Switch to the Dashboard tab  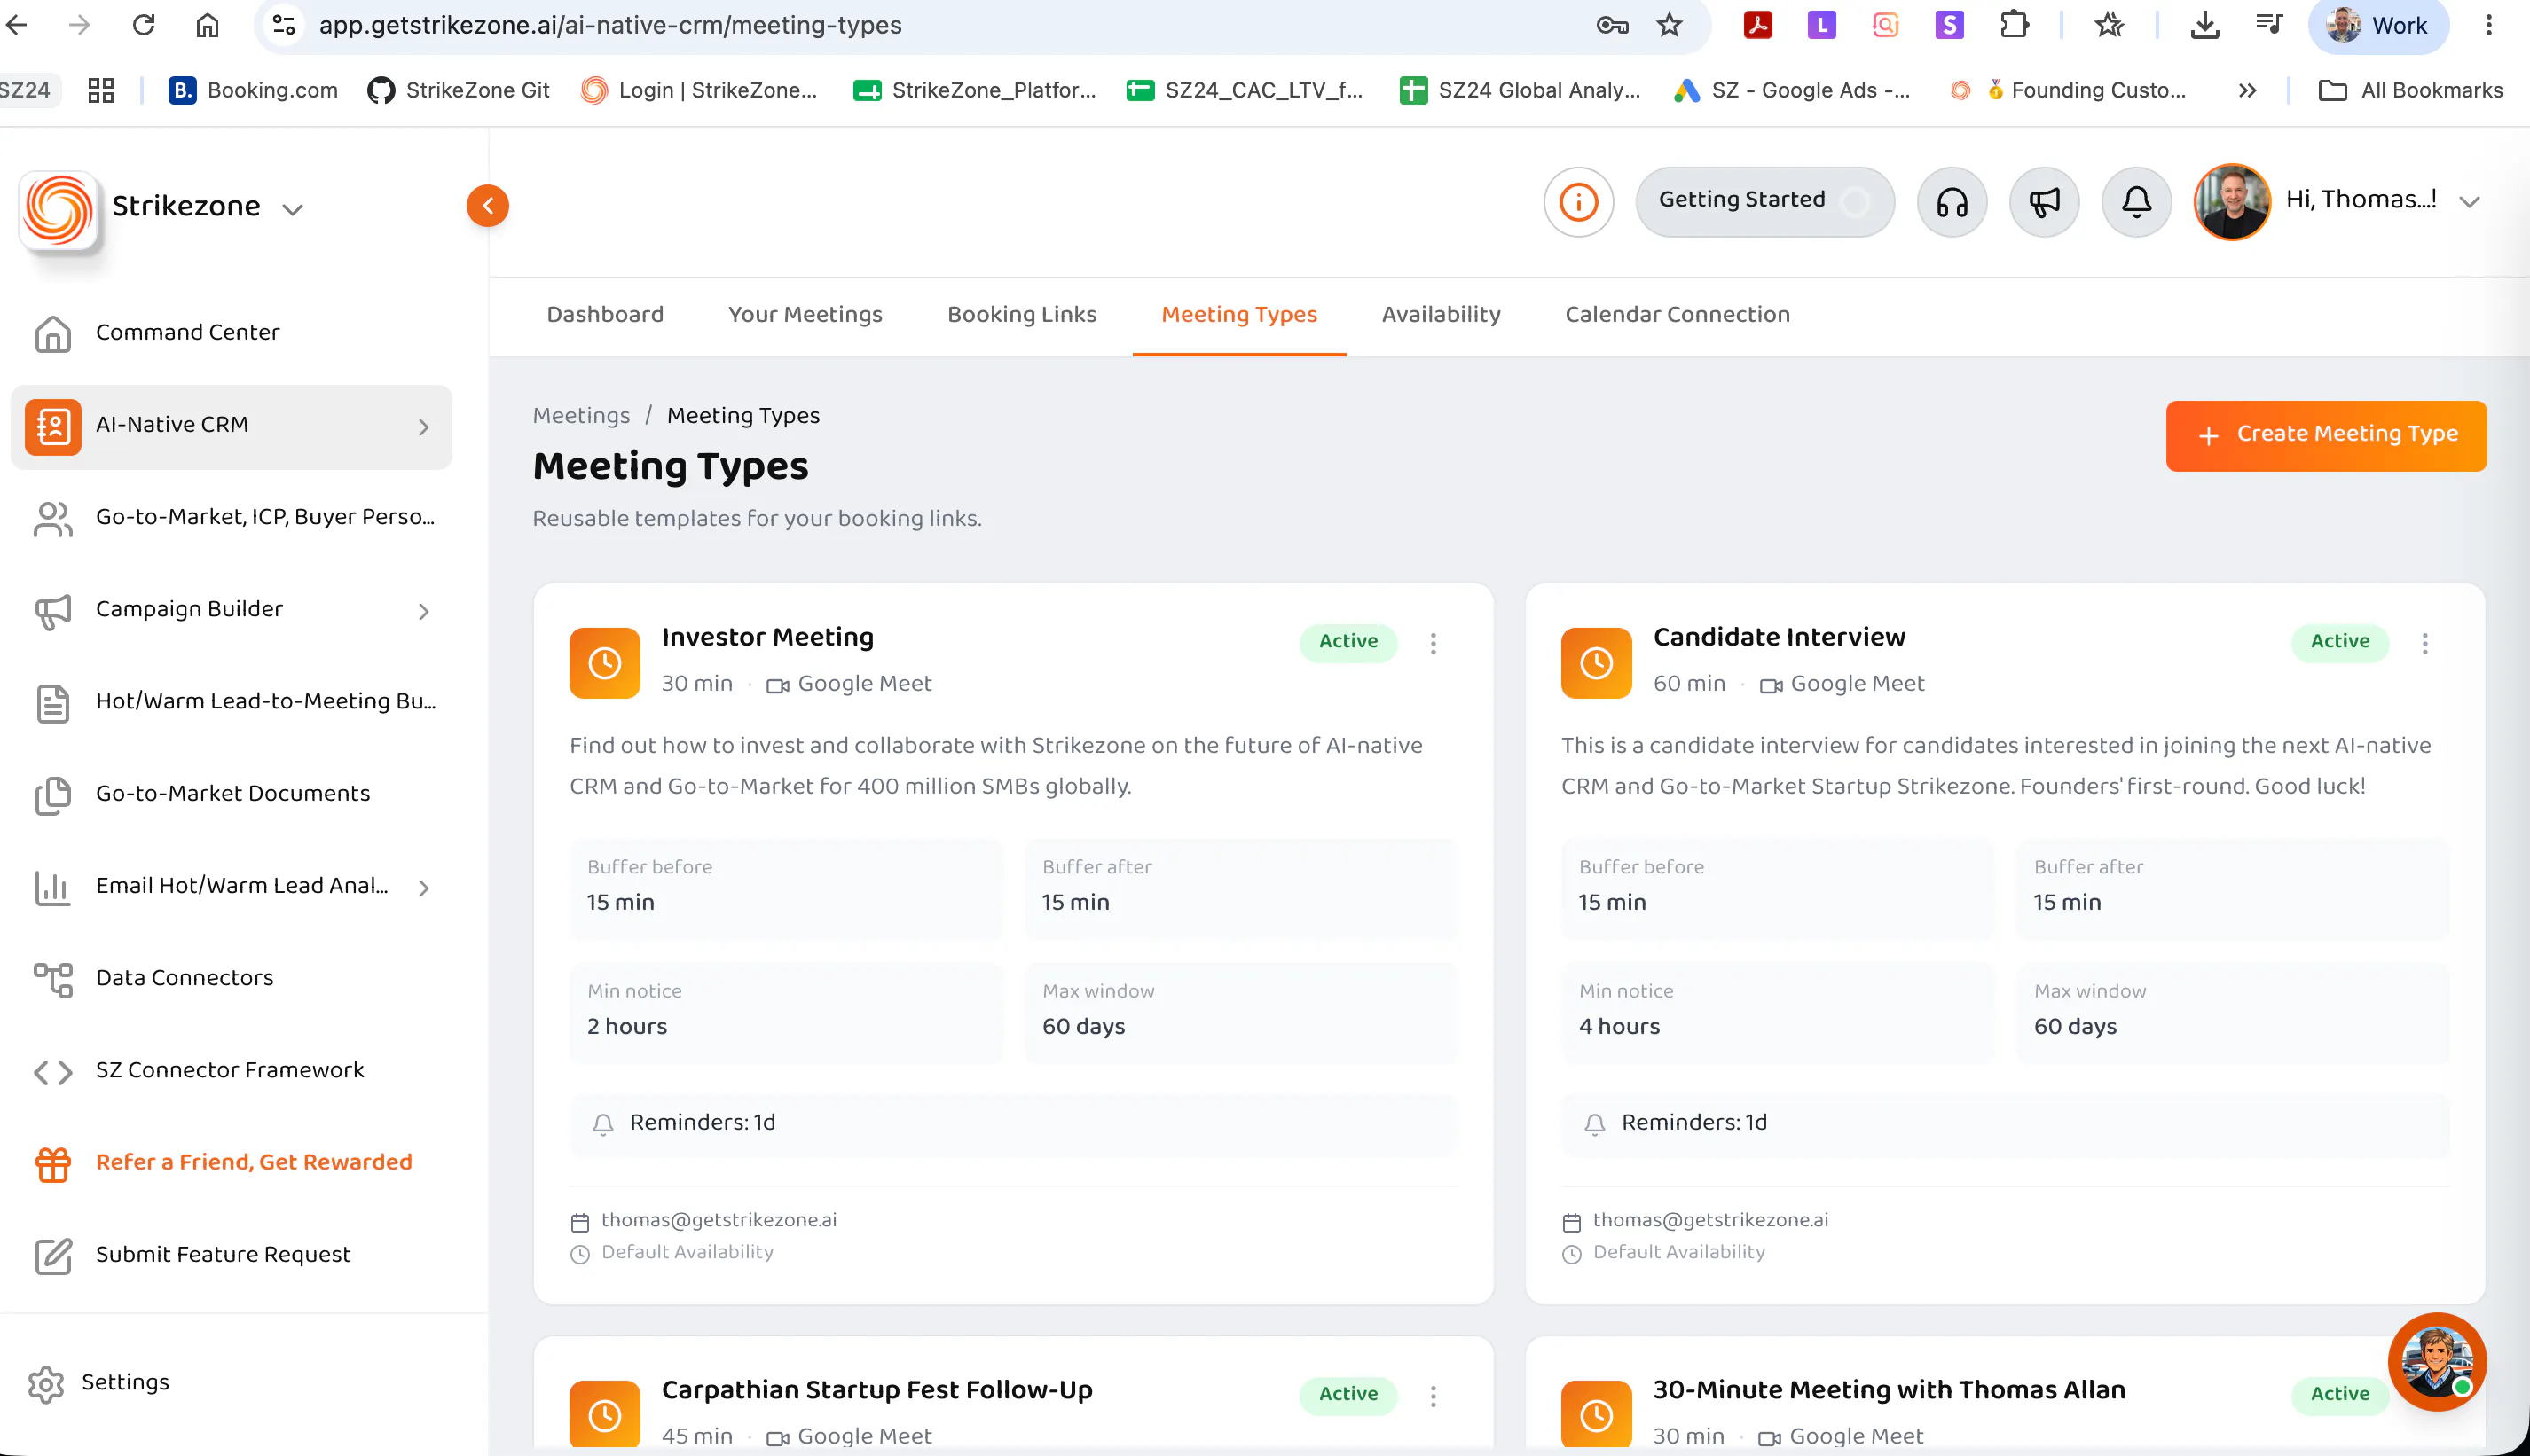(604, 315)
